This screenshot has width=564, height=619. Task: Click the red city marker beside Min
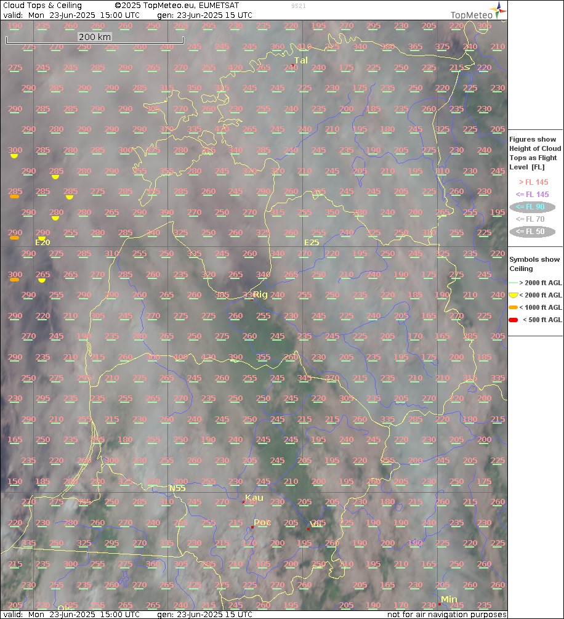(x=439, y=604)
